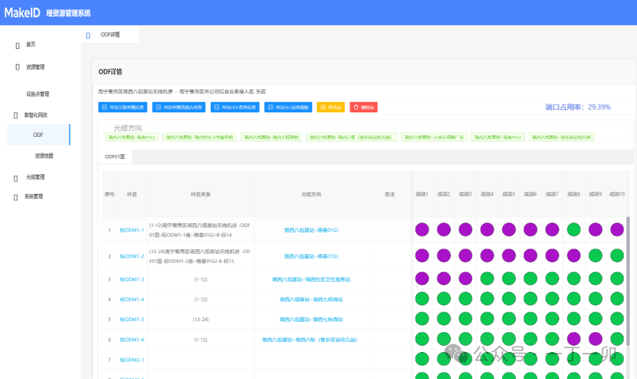
Task: Click the third blue export button
Action: tap(235, 107)
